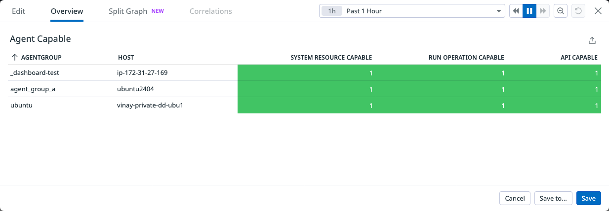609x211 pixels.
Task: Click the export icon above the table
Action: pos(592,40)
